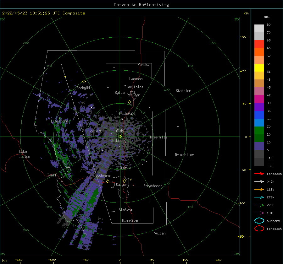Select the orange 57–60 dBZ swatch
The height and width of the screenshot is (264, 283).
point(259,52)
